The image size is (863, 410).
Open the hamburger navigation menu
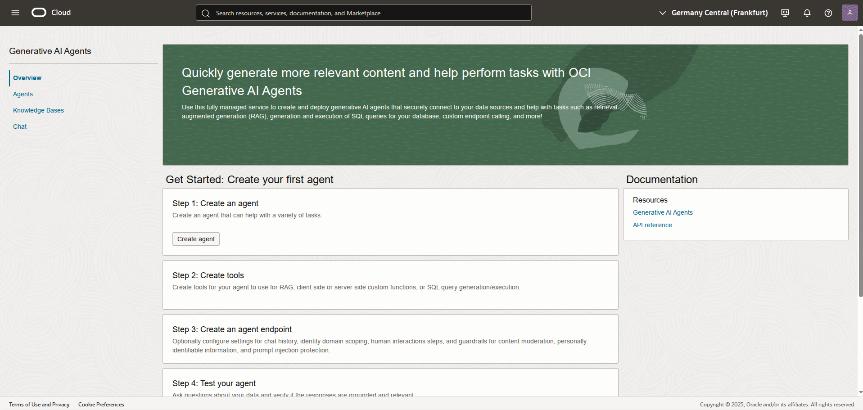coord(15,13)
